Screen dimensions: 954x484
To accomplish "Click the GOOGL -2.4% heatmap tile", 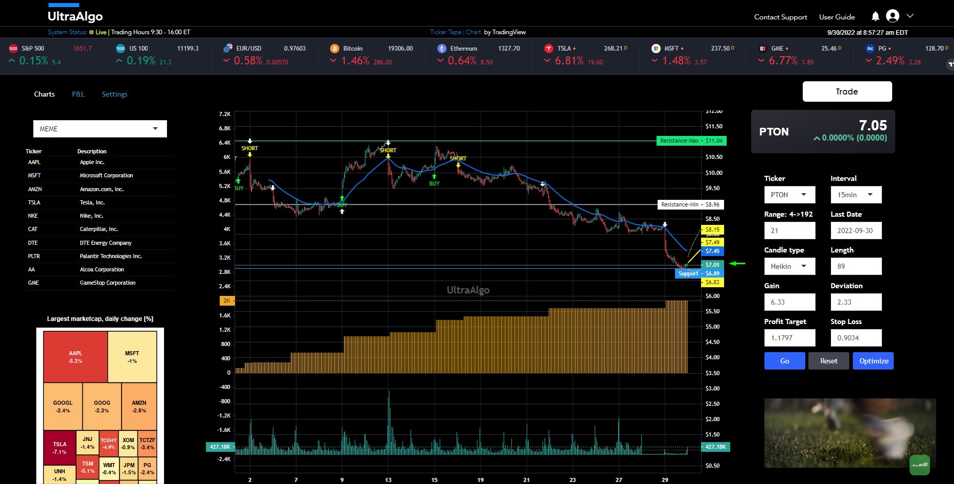I will pos(63,406).
